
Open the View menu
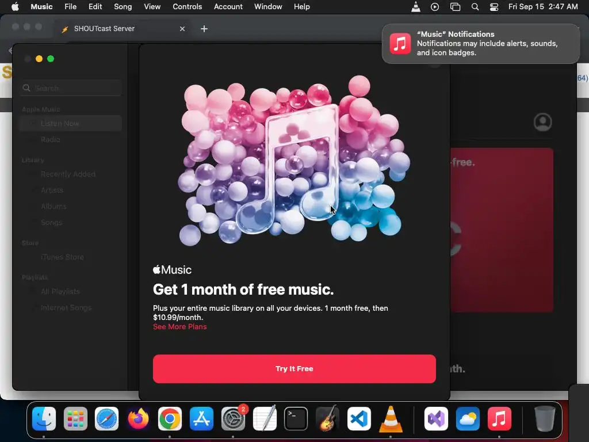(x=152, y=6)
